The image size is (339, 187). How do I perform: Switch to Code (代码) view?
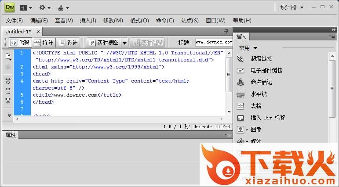pyautogui.click(x=20, y=43)
